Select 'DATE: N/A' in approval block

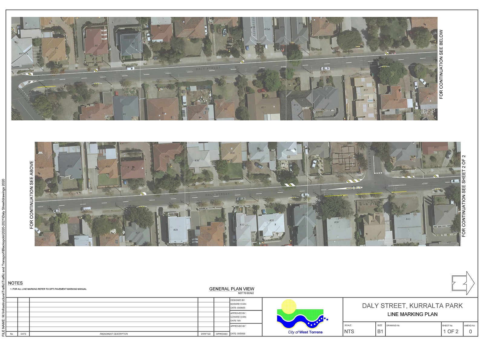pyautogui.click(x=236, y=321)
